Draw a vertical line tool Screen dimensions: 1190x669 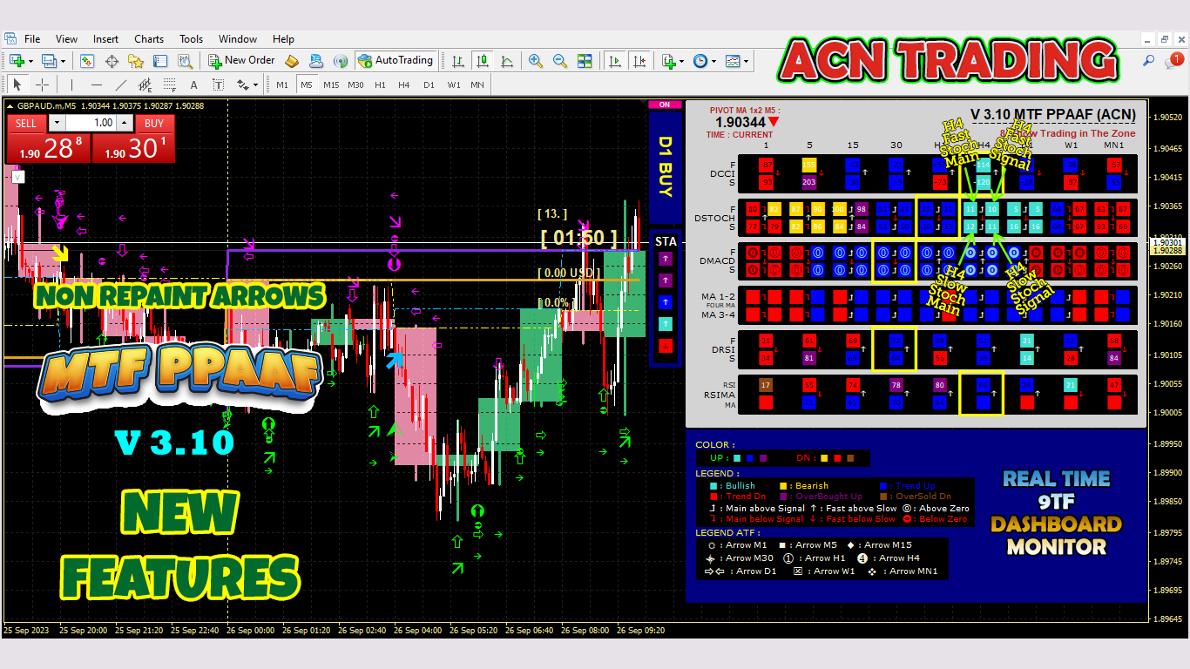pos(71,84)
